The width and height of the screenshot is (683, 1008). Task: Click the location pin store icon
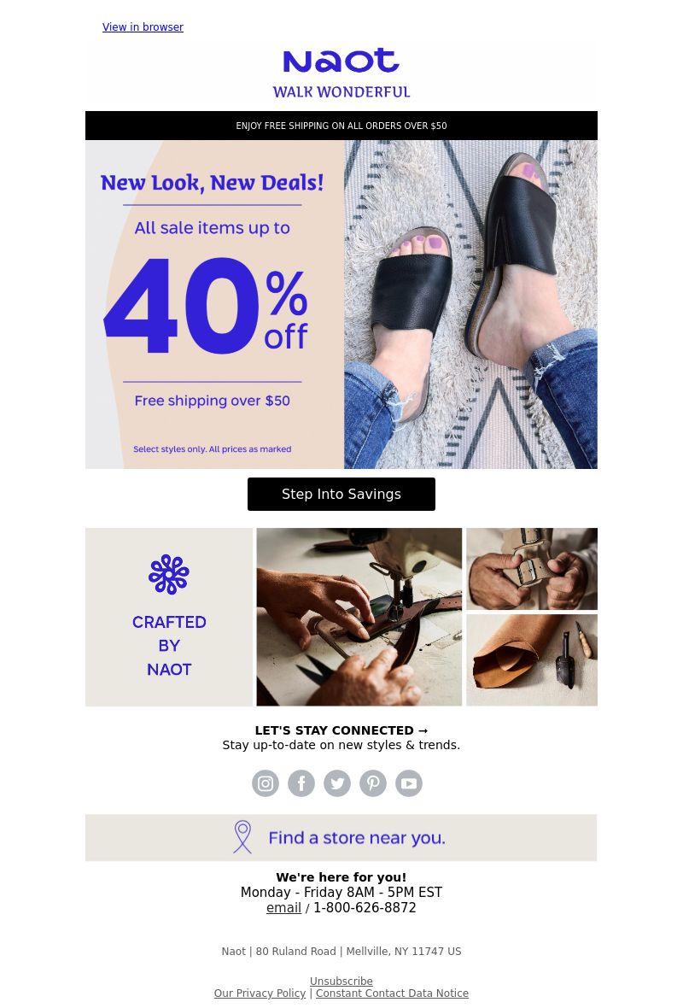click(242, 837)
